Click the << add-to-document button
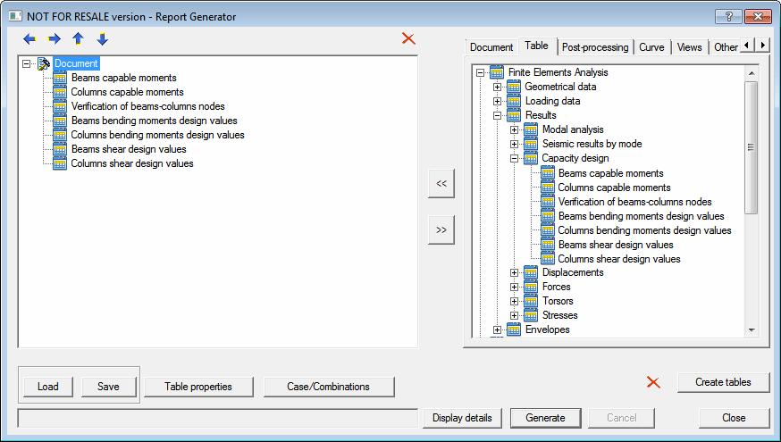 (441, 183)
